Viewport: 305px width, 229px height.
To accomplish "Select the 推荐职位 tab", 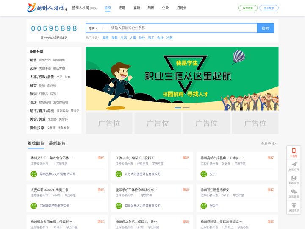I will [x=36, y=143].
